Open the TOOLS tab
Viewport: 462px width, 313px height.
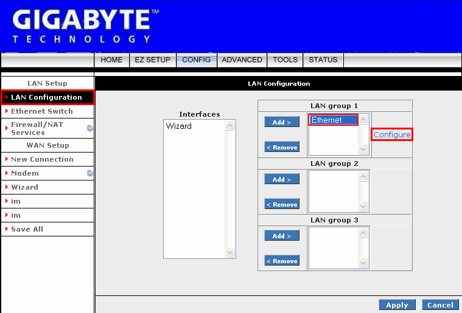[285, 60]
